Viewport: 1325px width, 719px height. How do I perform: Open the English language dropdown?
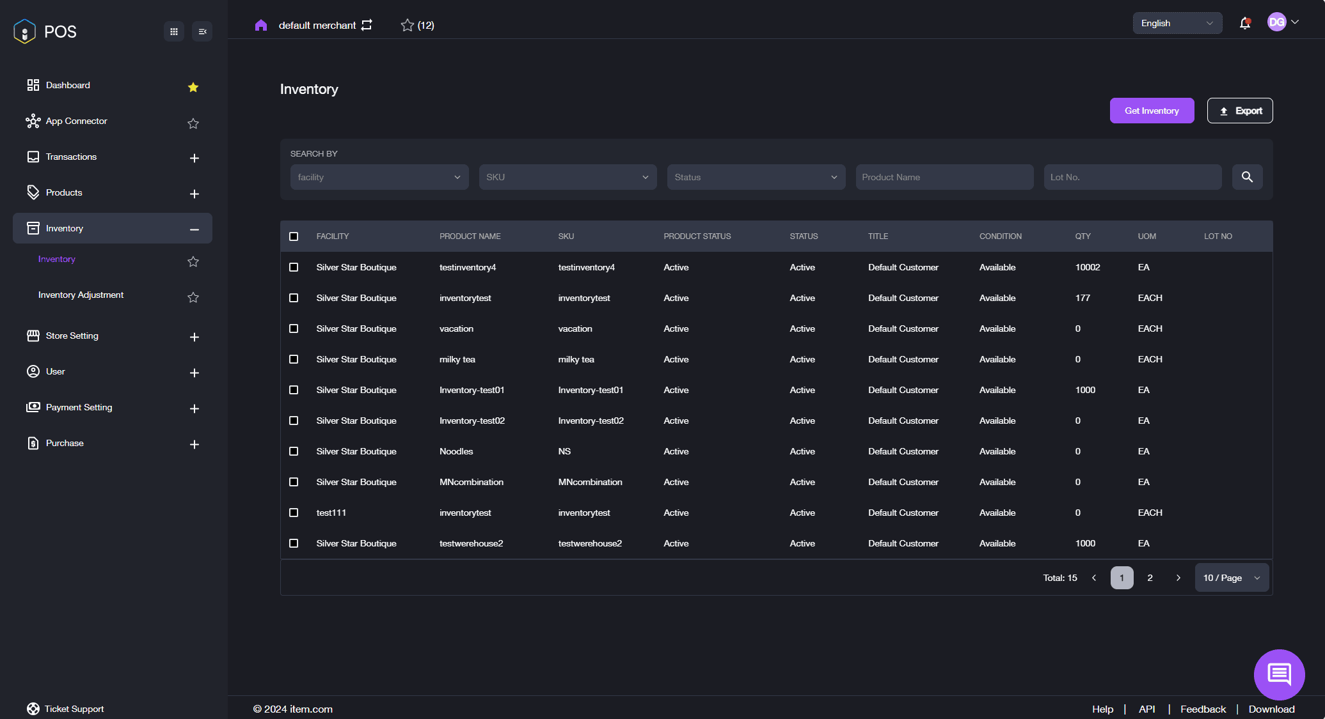coord(1177,23)
